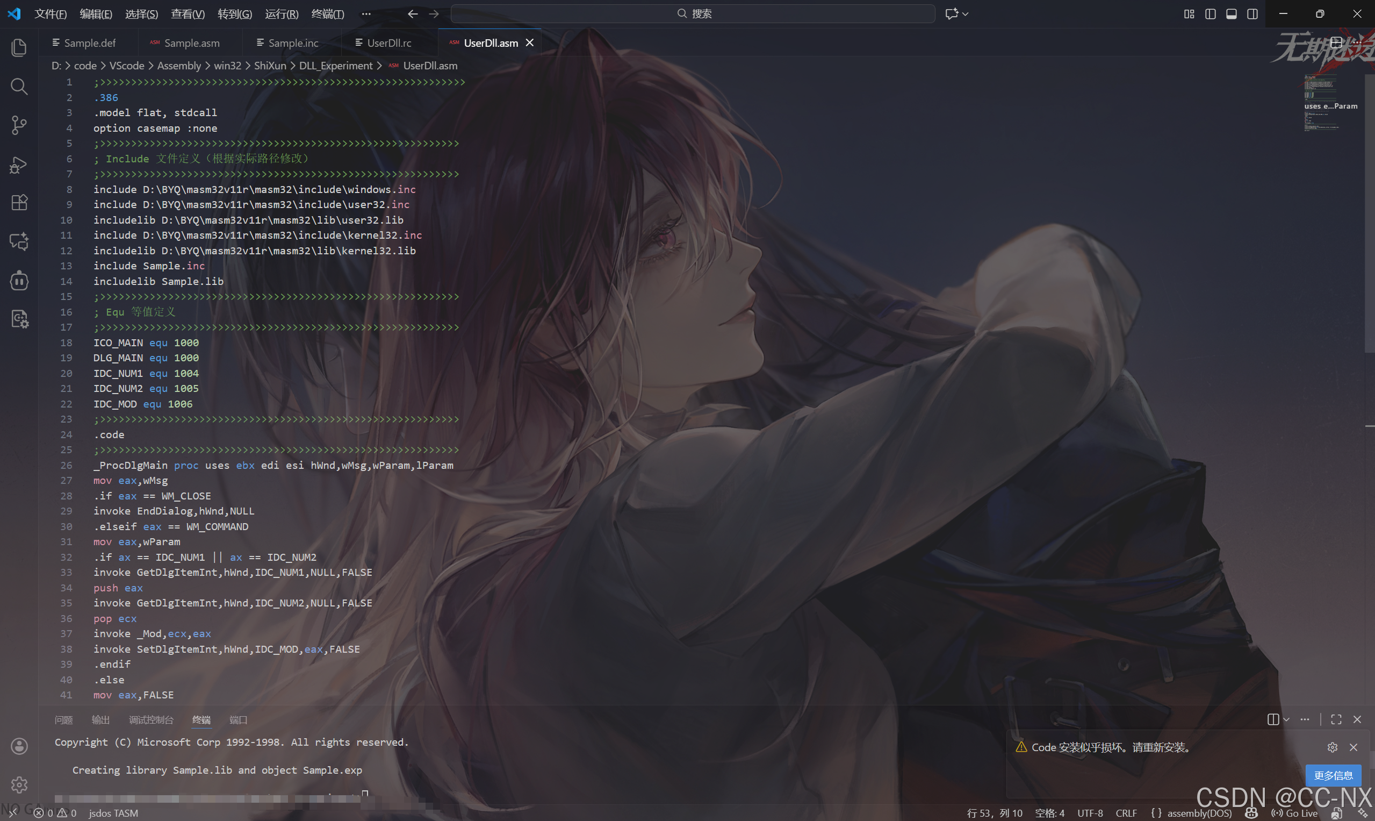Click gear icon in the notification toast
The height and width of the screenshot is (821, 1375).
pyautogui.click(x=1332, y=747)
